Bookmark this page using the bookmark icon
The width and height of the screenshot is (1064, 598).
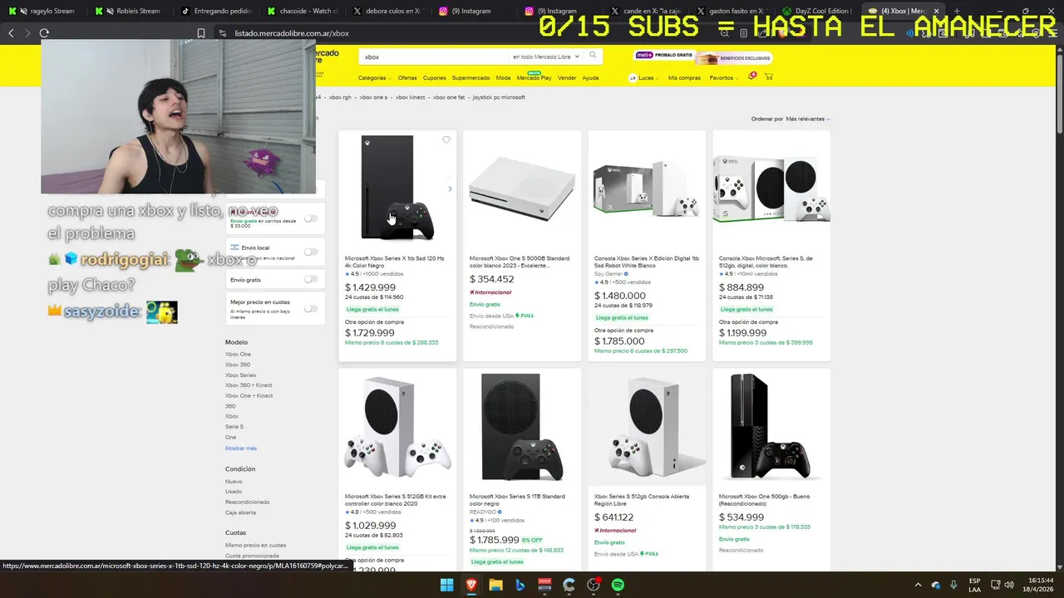click(x=201, y=33)
